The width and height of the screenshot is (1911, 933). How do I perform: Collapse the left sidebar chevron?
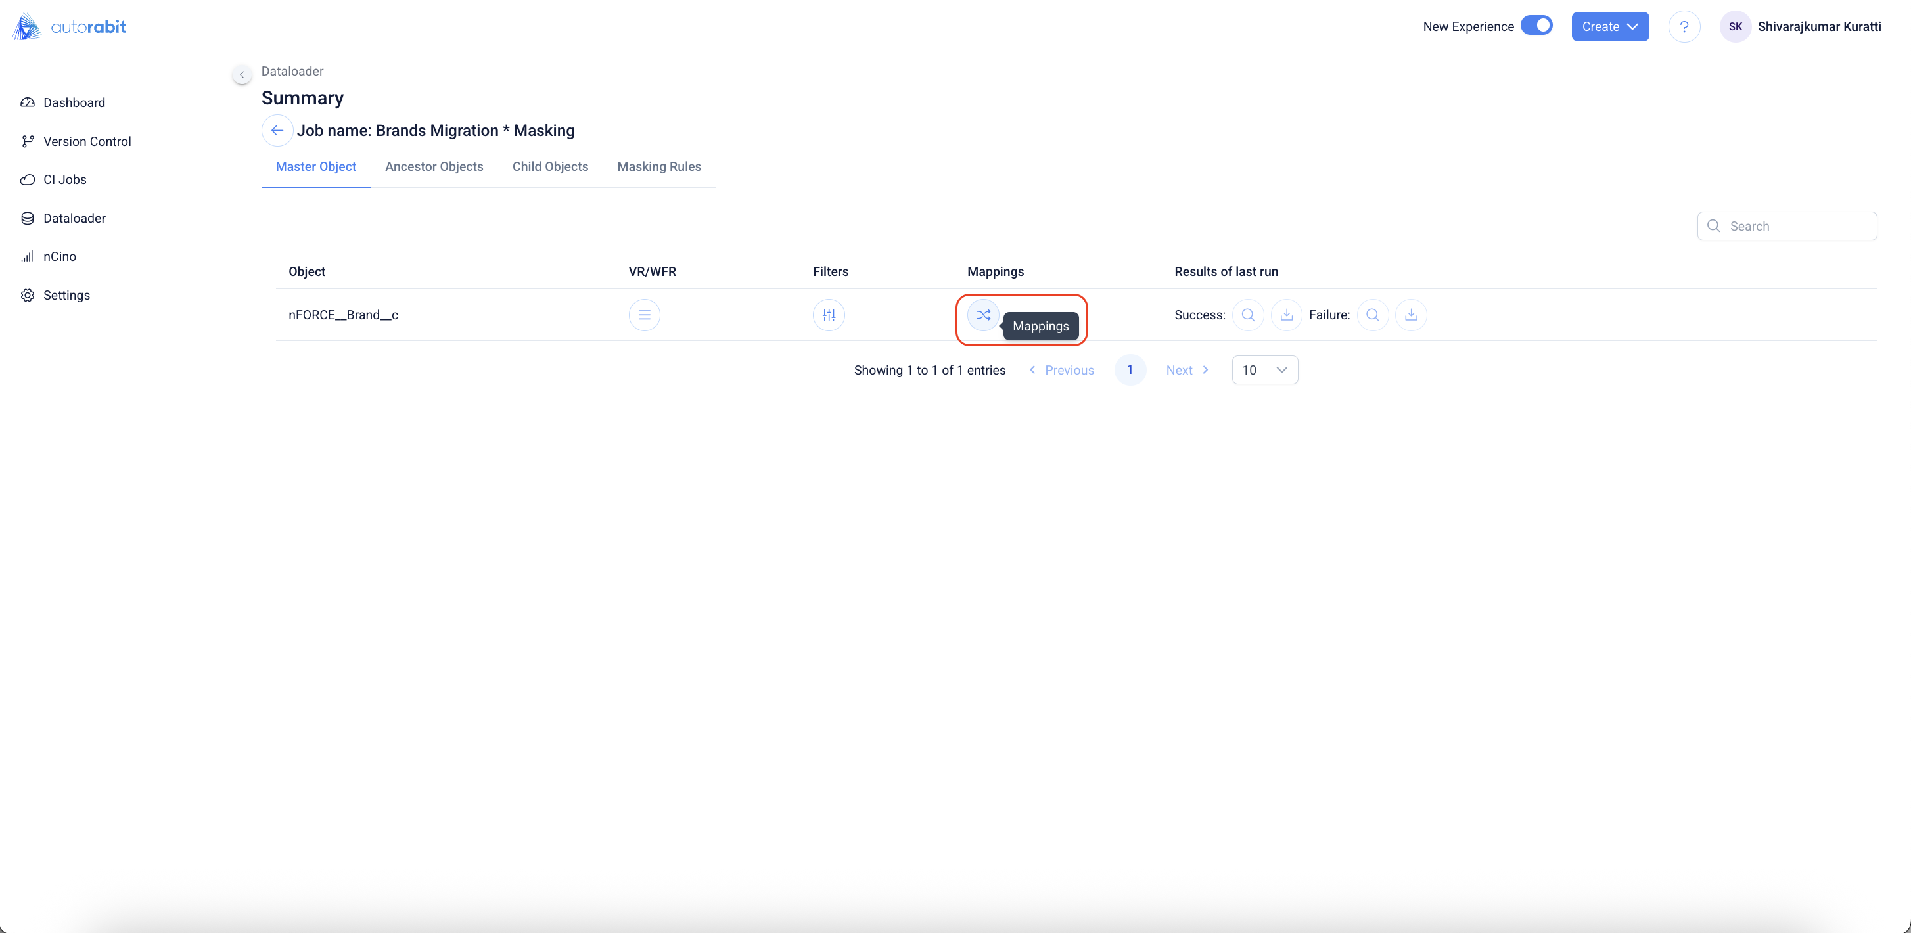point(242,74)
